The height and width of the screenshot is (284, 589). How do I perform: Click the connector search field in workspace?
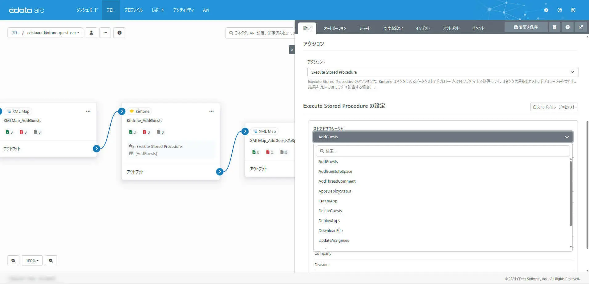260,33
